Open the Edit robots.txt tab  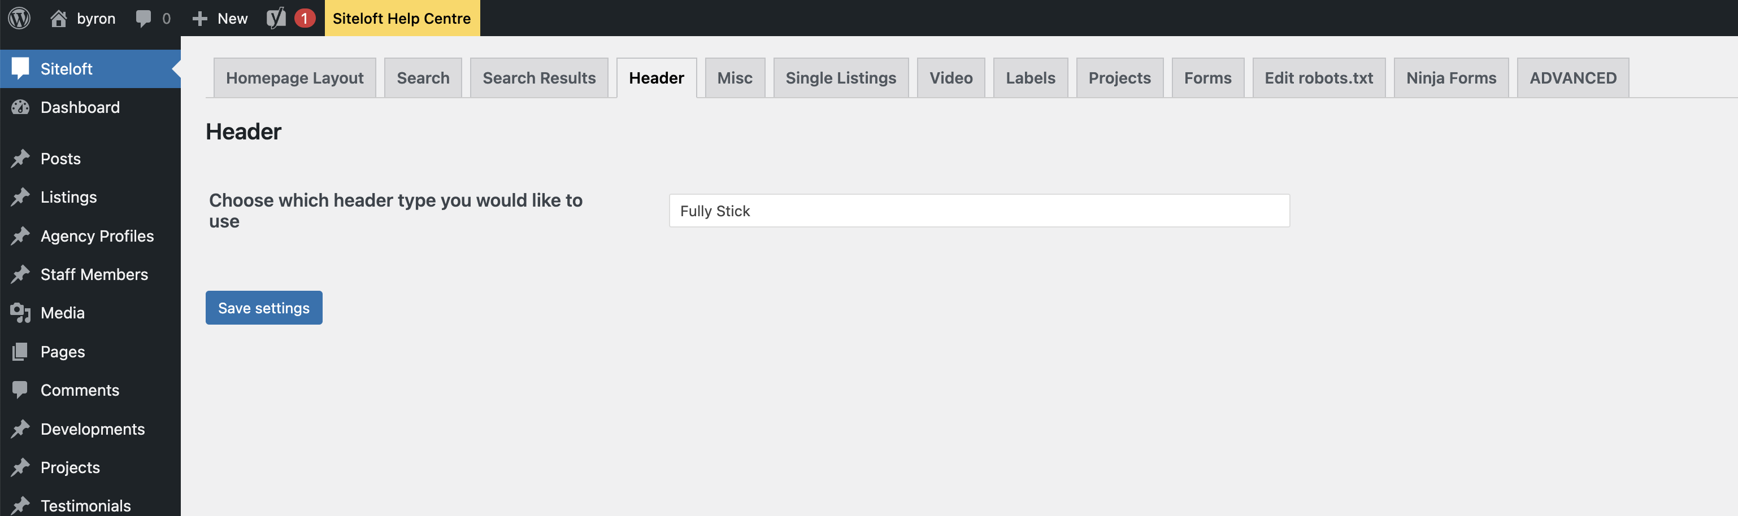point(1318,78)
